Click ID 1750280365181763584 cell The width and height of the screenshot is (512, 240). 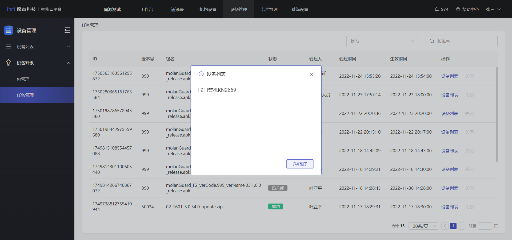(x=112, y=94)
